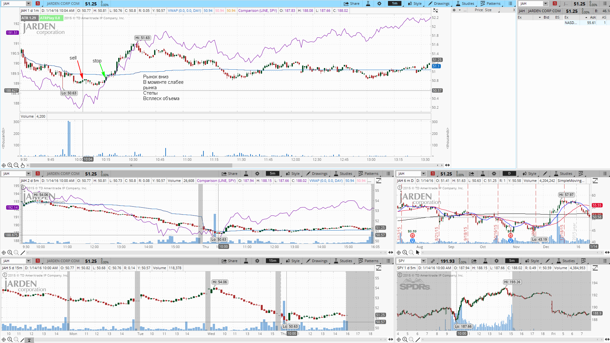Open the D timeframe dropdown in daily chart

pos(509,174)
